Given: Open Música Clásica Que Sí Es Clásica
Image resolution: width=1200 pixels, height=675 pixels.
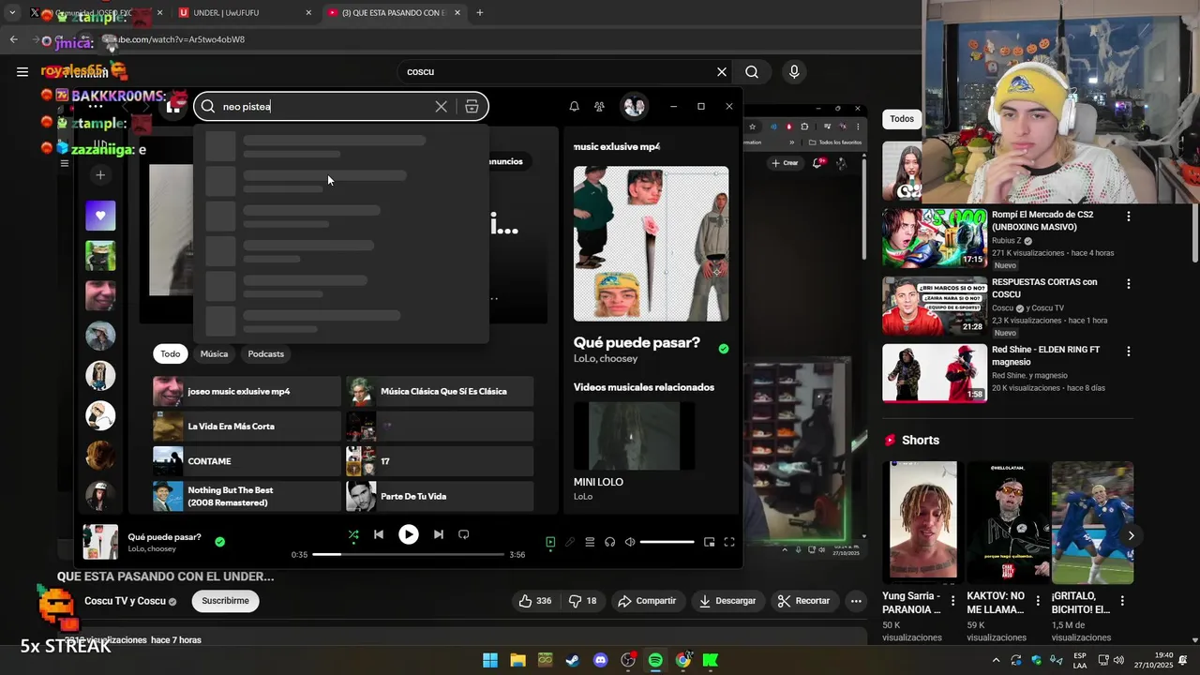Looking at the screenshot, I should [x=440, y=391].
